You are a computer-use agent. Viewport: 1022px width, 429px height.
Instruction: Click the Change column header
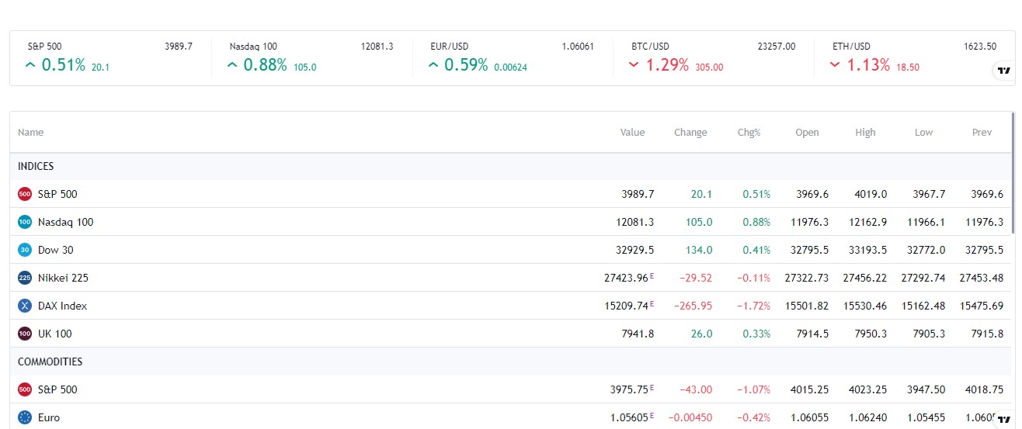tap(690, 133)
